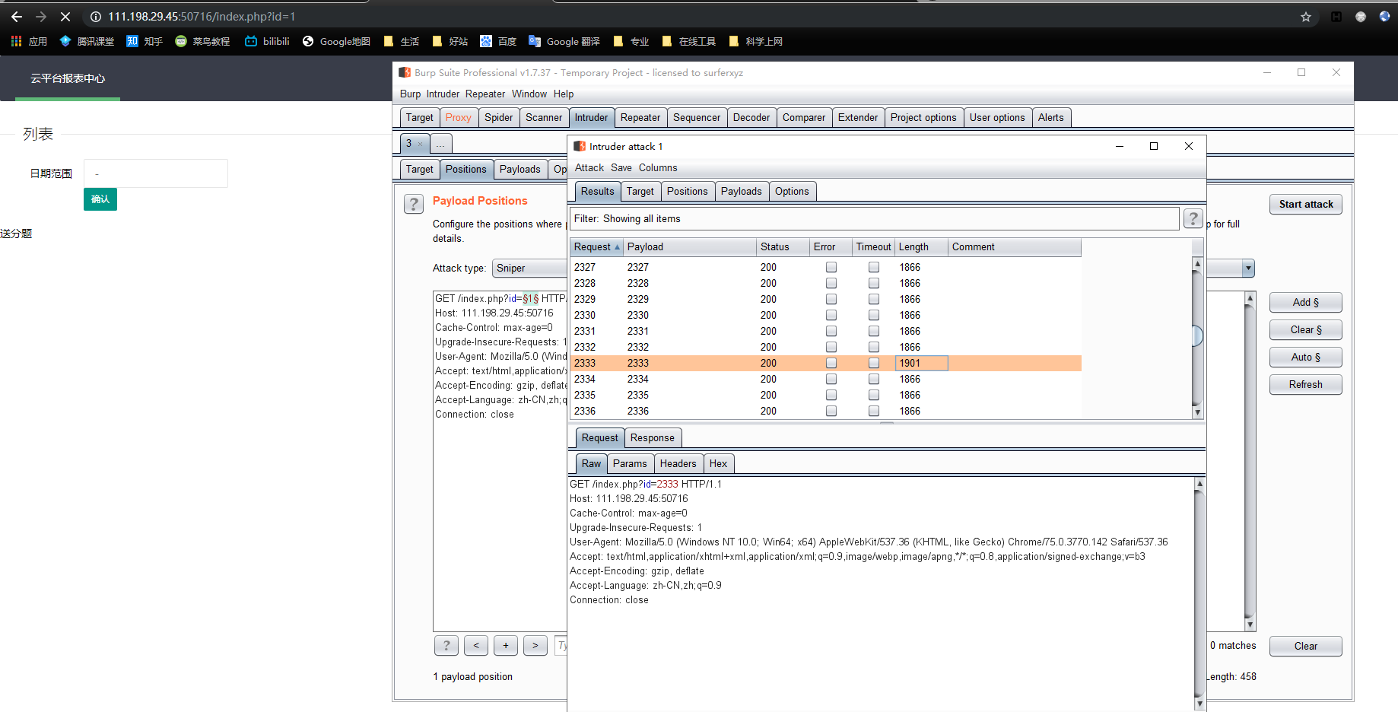This screenshot has width=1398, height=712.
Task: Sort results by the Length column
Action: [921, 246]
